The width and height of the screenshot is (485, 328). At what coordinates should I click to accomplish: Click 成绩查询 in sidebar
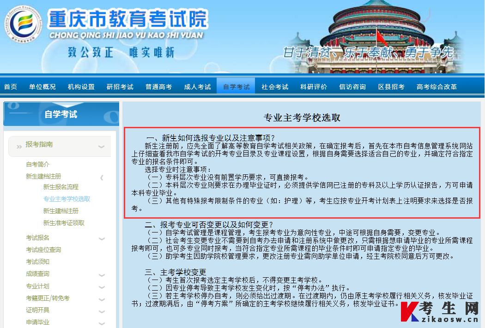pyautogui.click(x=38, y=274)
